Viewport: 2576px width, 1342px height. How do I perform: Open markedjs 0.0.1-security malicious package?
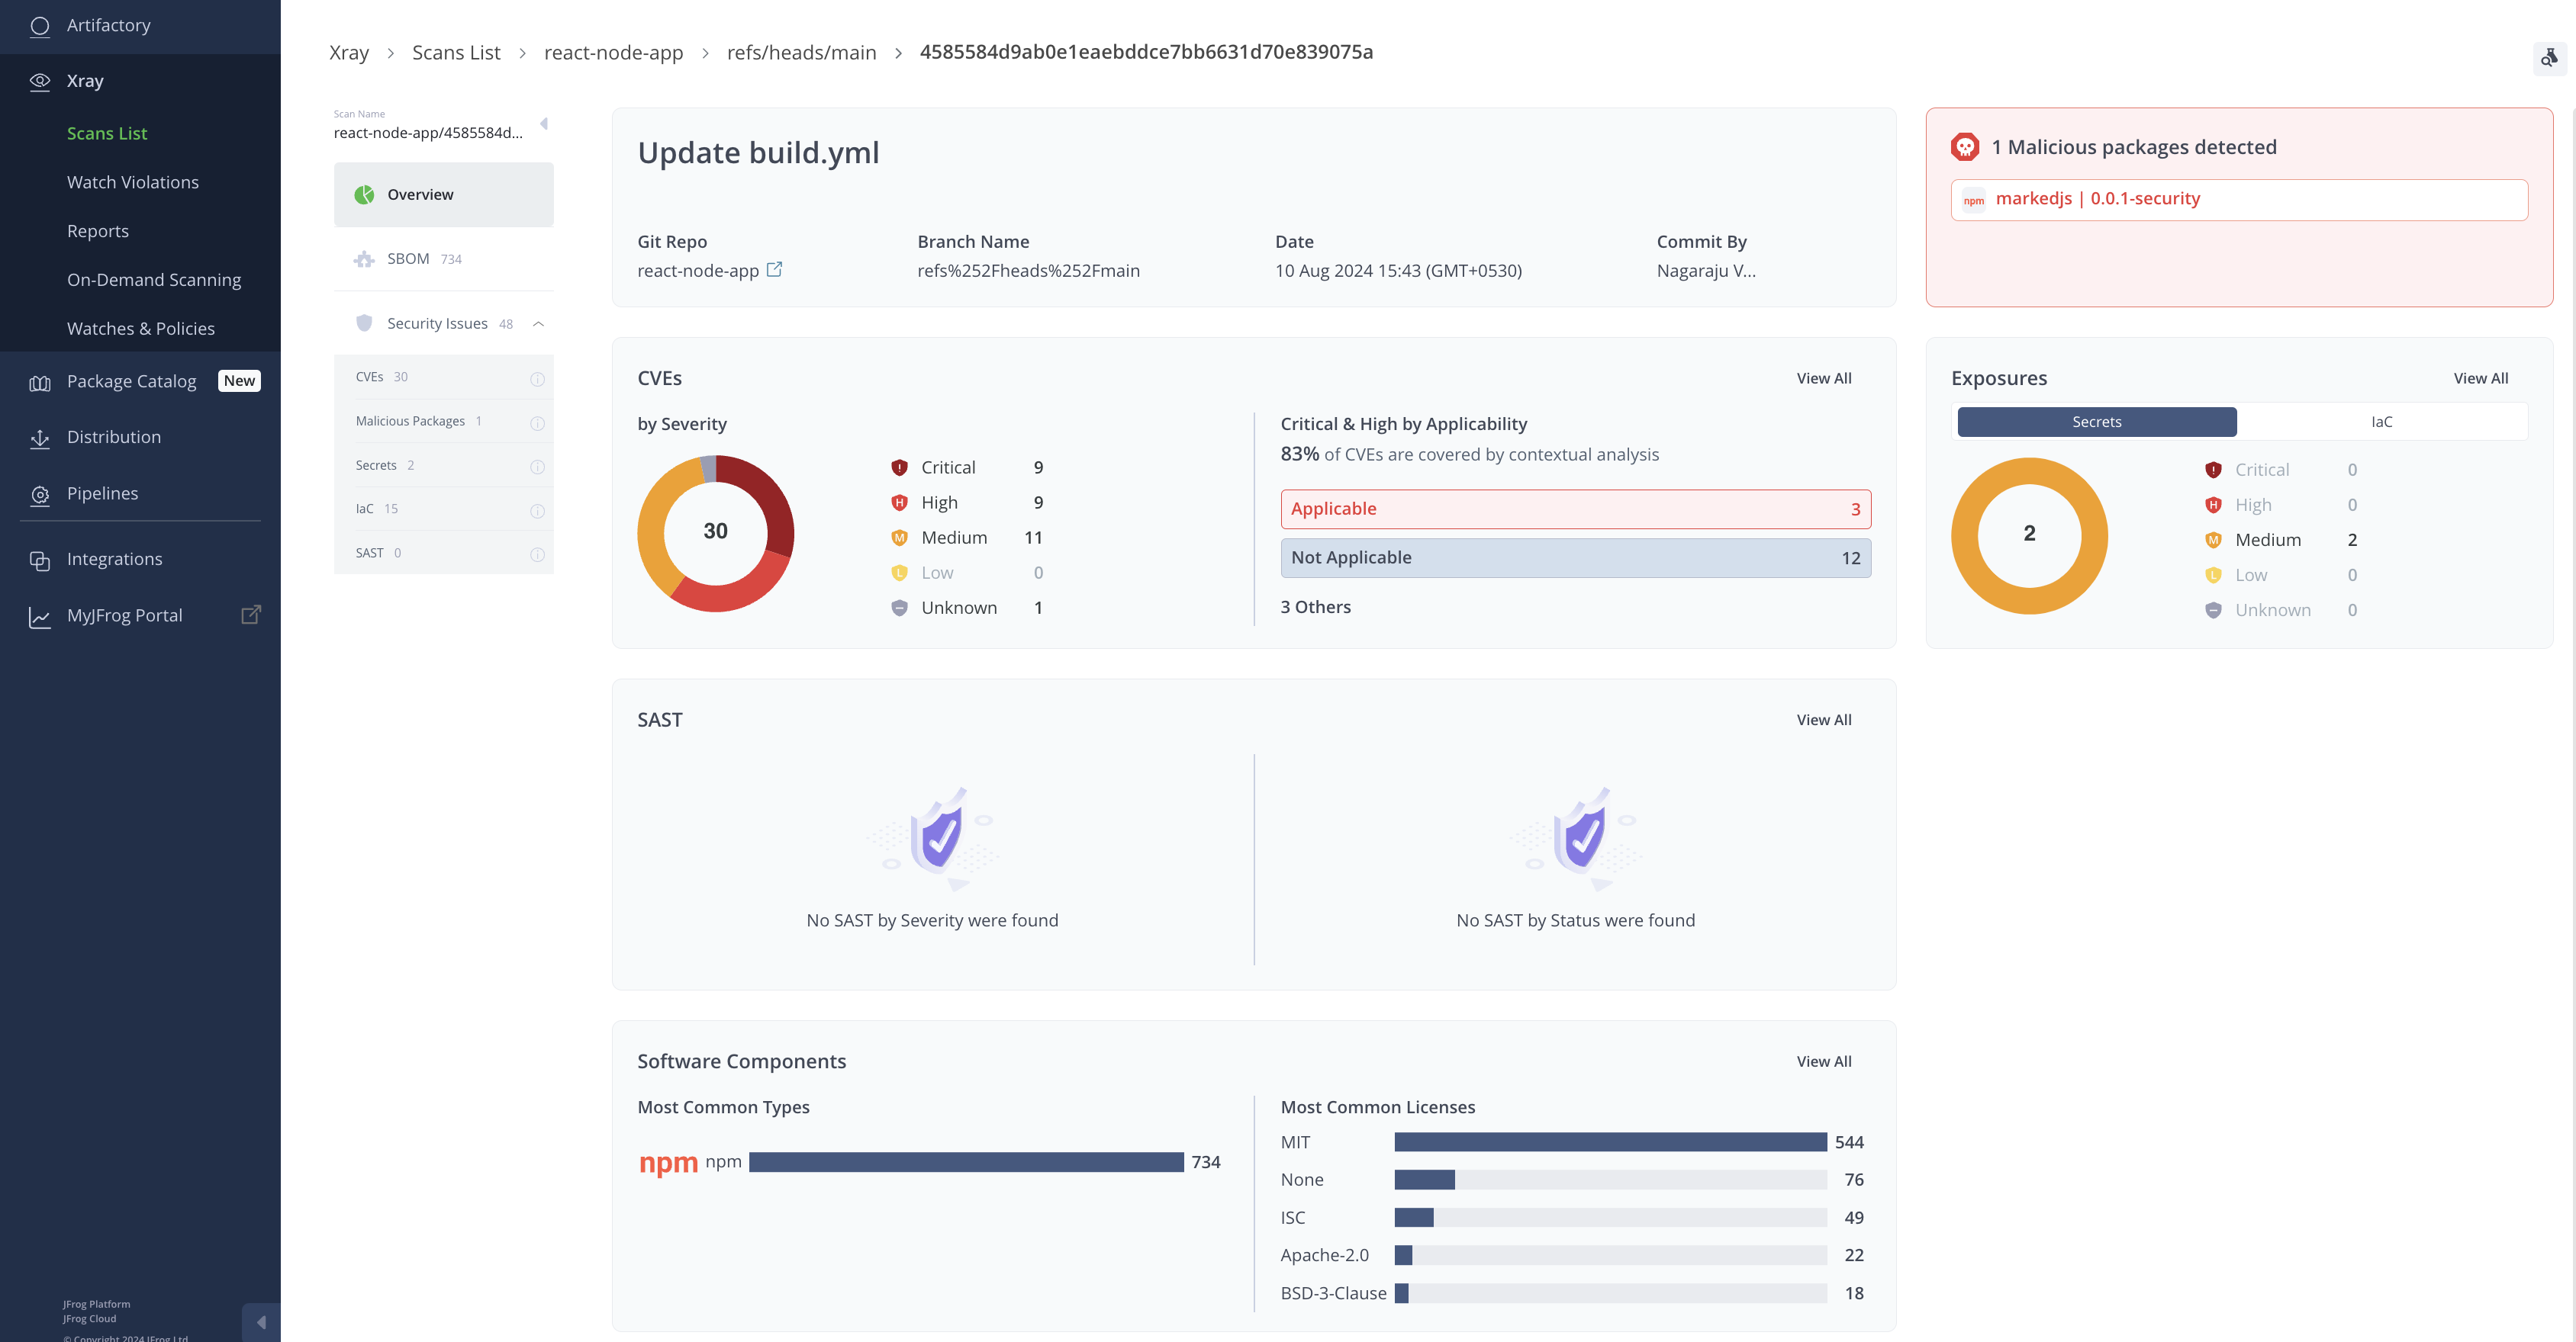2097,199
